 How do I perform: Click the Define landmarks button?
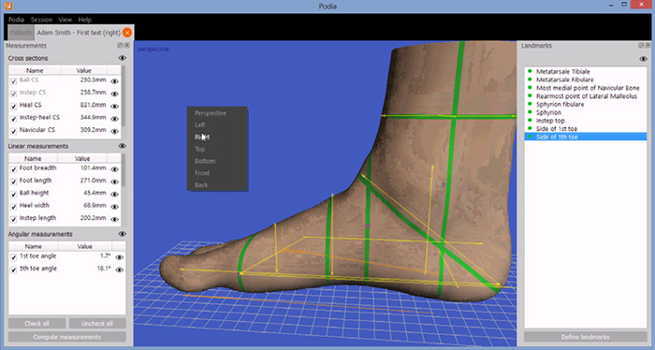(x=585, y=337)
